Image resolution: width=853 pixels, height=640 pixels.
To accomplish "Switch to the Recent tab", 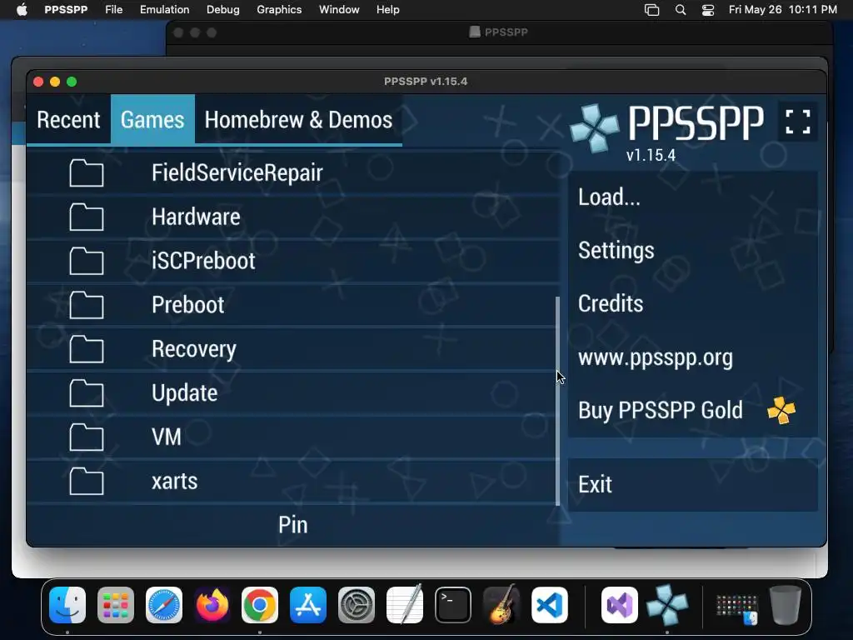I will coord(68,120).
